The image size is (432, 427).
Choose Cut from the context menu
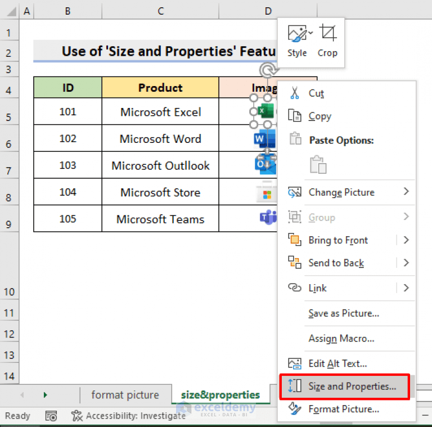click(346, 93)
